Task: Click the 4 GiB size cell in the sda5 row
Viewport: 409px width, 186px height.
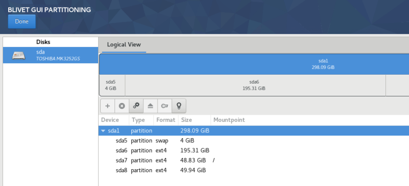Action: 187,141
